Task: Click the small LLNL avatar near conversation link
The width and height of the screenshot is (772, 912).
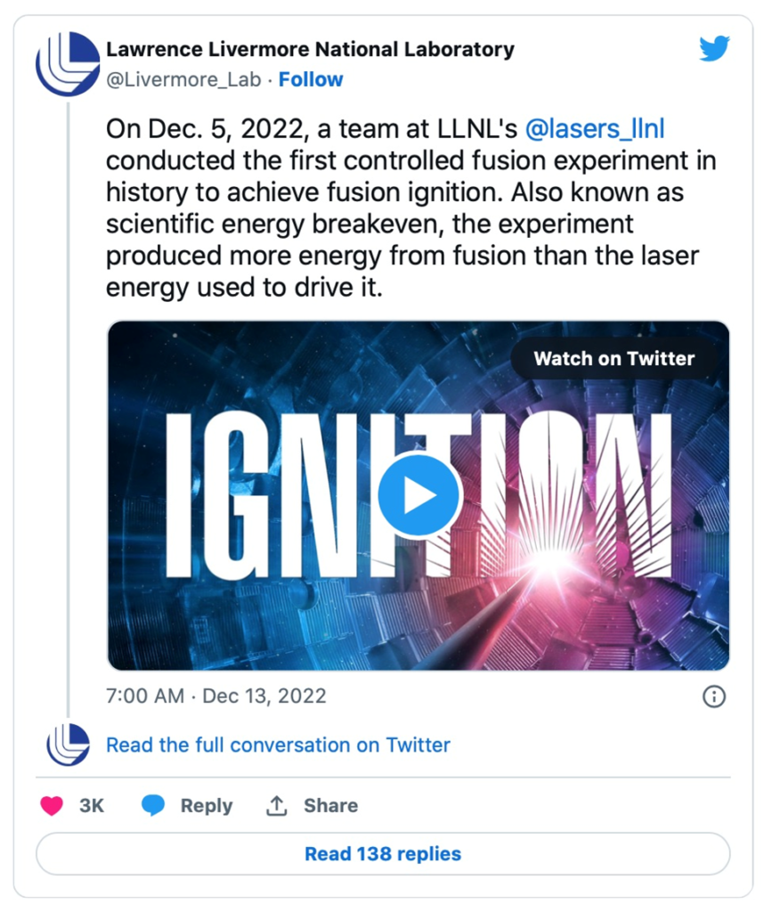Action: 68,745
